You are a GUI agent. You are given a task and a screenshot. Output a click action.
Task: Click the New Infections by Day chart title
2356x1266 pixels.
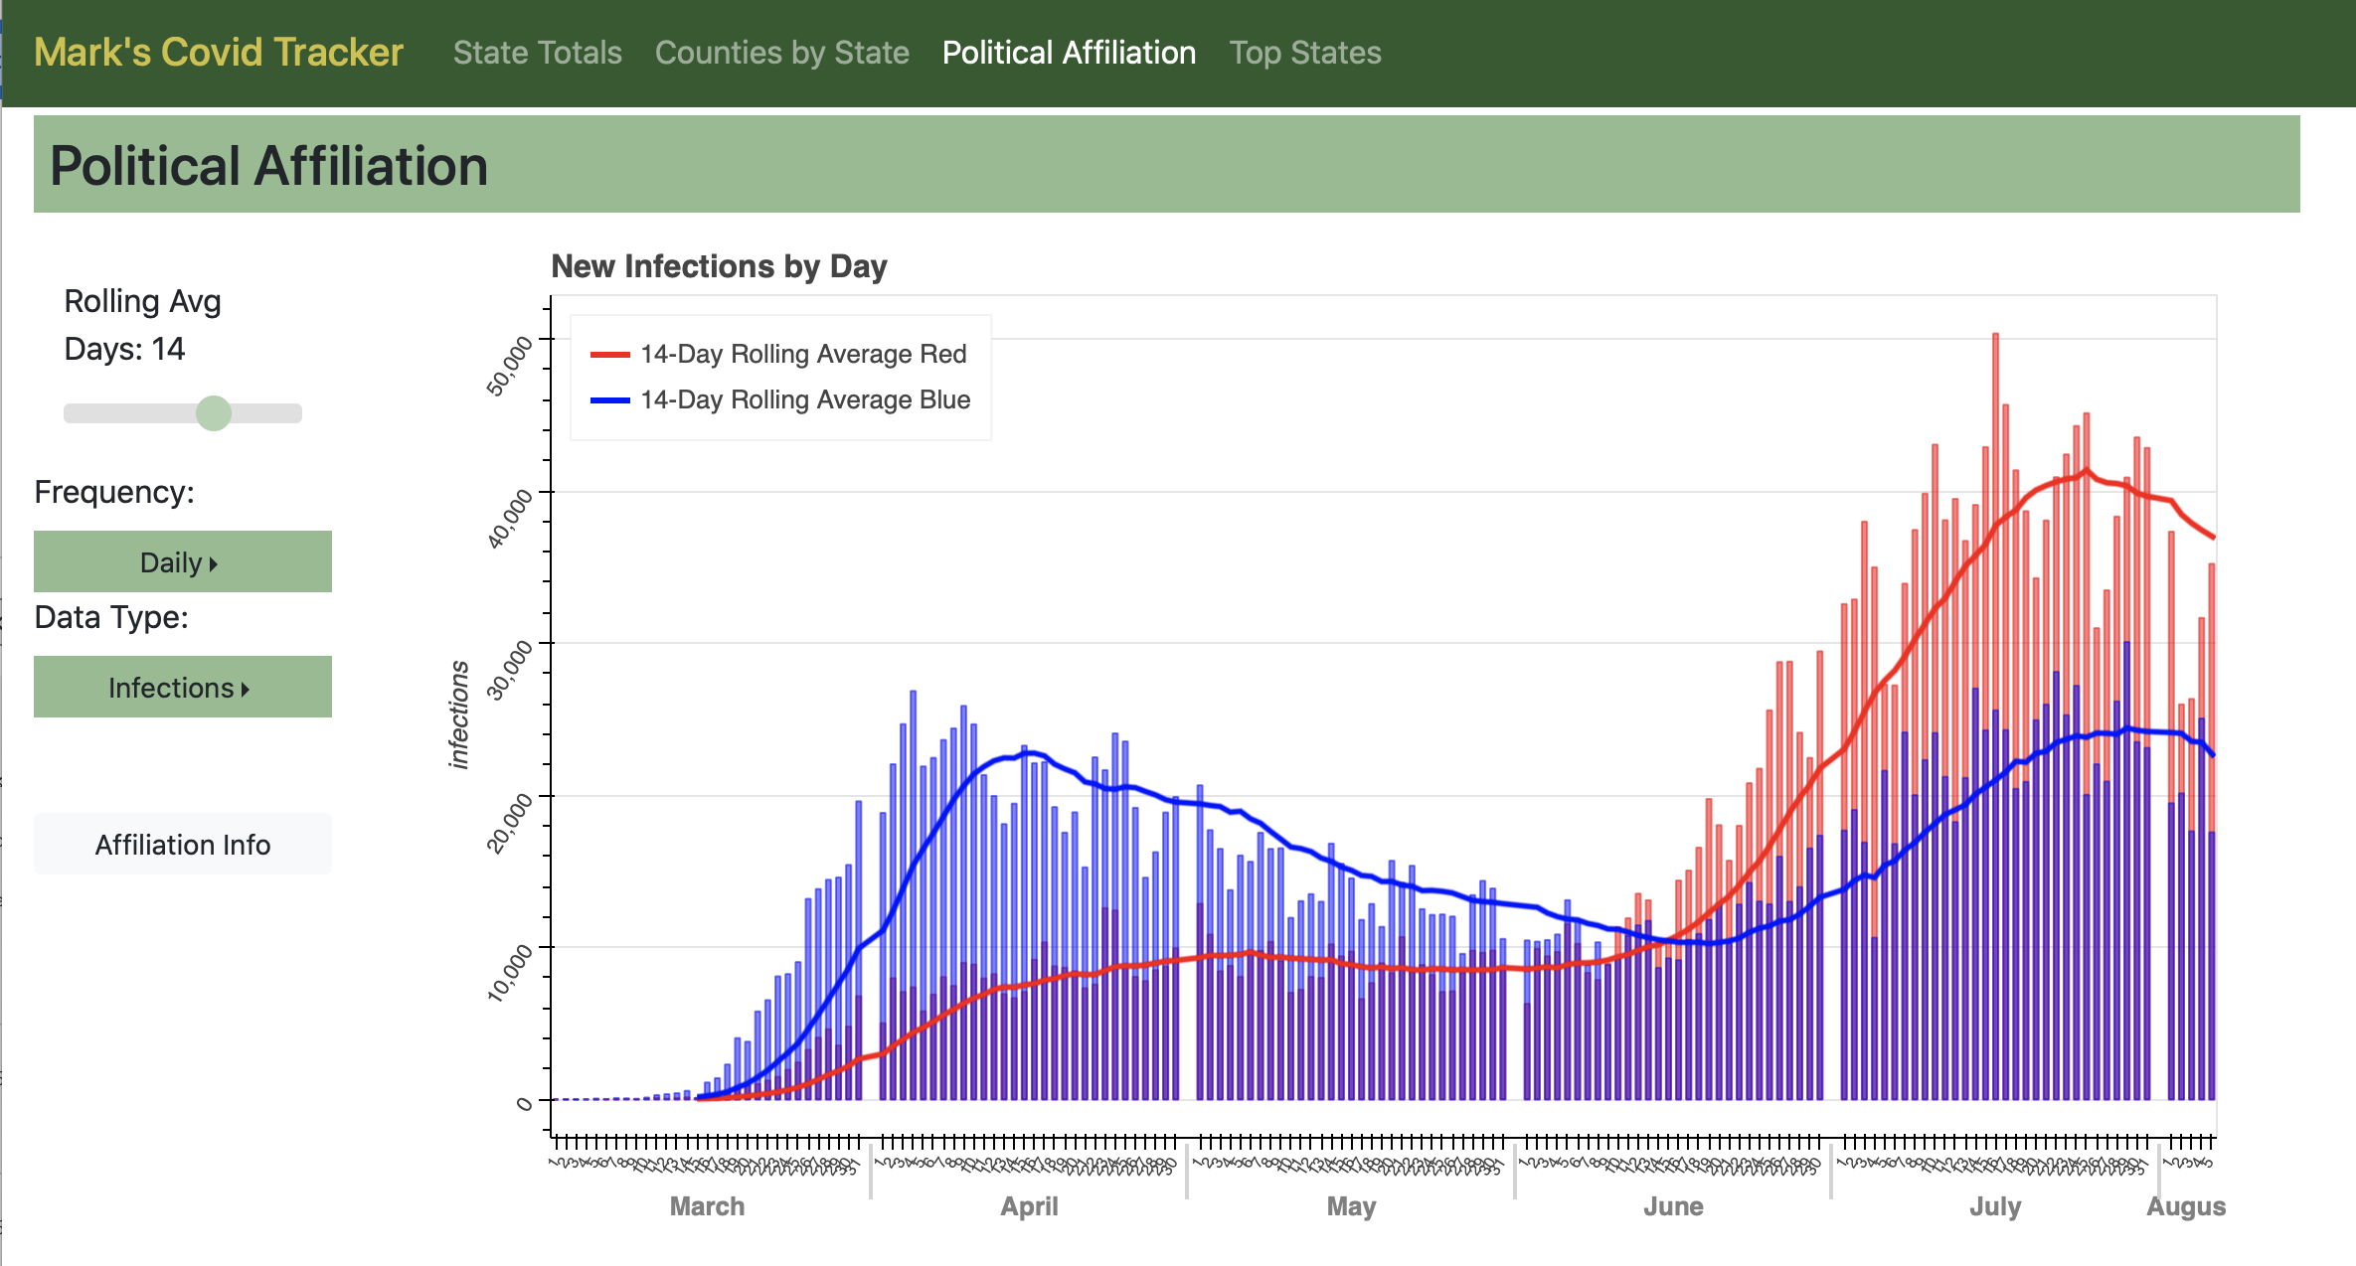pyautogui.click(x=719, y=266)
